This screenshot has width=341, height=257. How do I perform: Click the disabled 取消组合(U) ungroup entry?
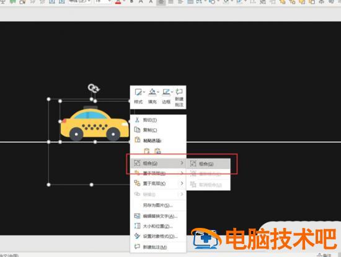coord(208,185)
